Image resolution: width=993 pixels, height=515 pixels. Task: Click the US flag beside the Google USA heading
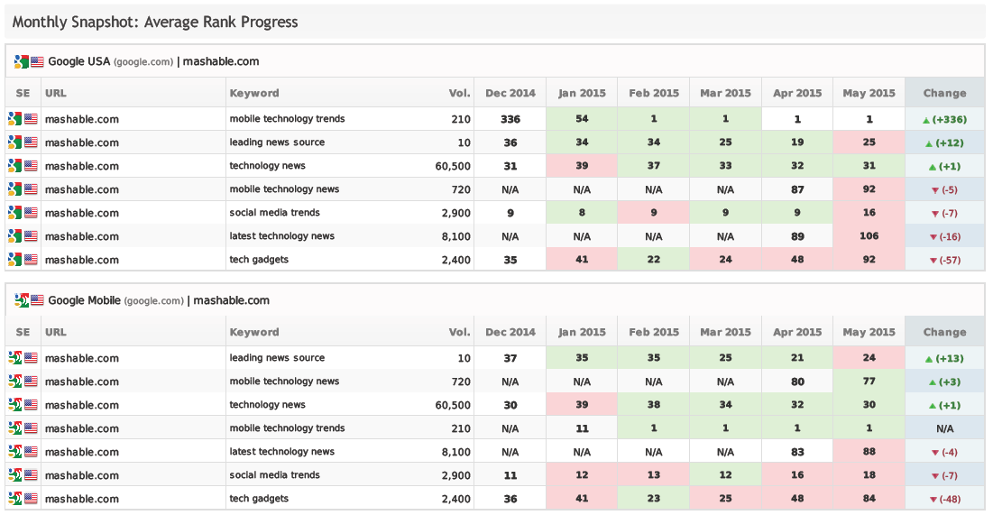(37, 62)
